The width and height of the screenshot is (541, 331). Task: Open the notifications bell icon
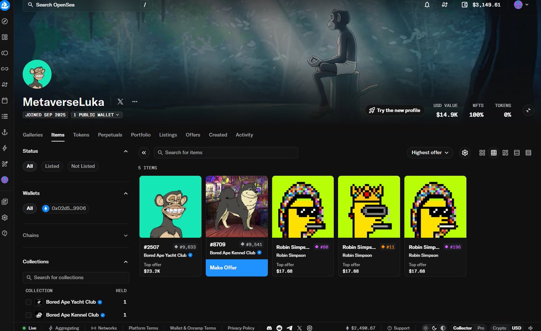click(x=427, y=5)
